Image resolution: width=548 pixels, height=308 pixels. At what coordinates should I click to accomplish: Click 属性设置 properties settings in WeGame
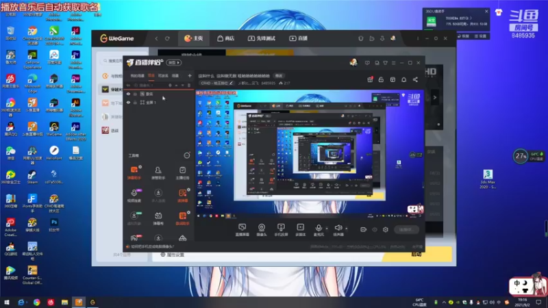tap(173, 255)
